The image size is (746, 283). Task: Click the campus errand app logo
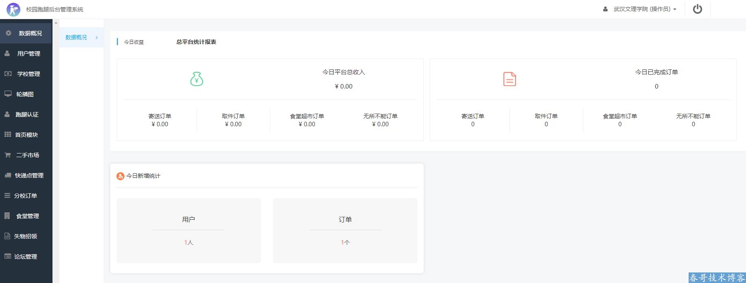click(x=13, y=9)
